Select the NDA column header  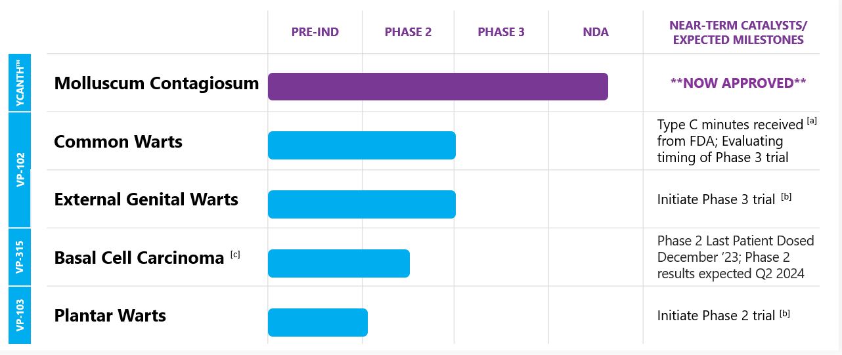point(596,32)
